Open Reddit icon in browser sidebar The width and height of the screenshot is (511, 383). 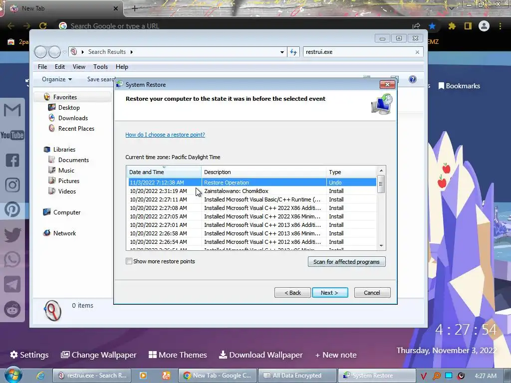(12, 309)
